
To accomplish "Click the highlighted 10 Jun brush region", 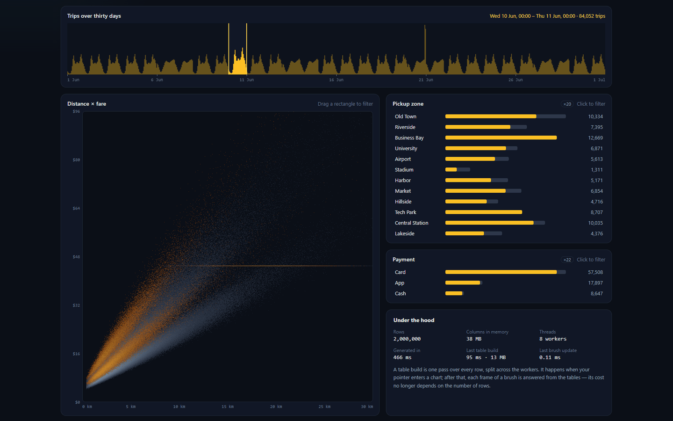I will pyautogui.click(x=238, y=49).
